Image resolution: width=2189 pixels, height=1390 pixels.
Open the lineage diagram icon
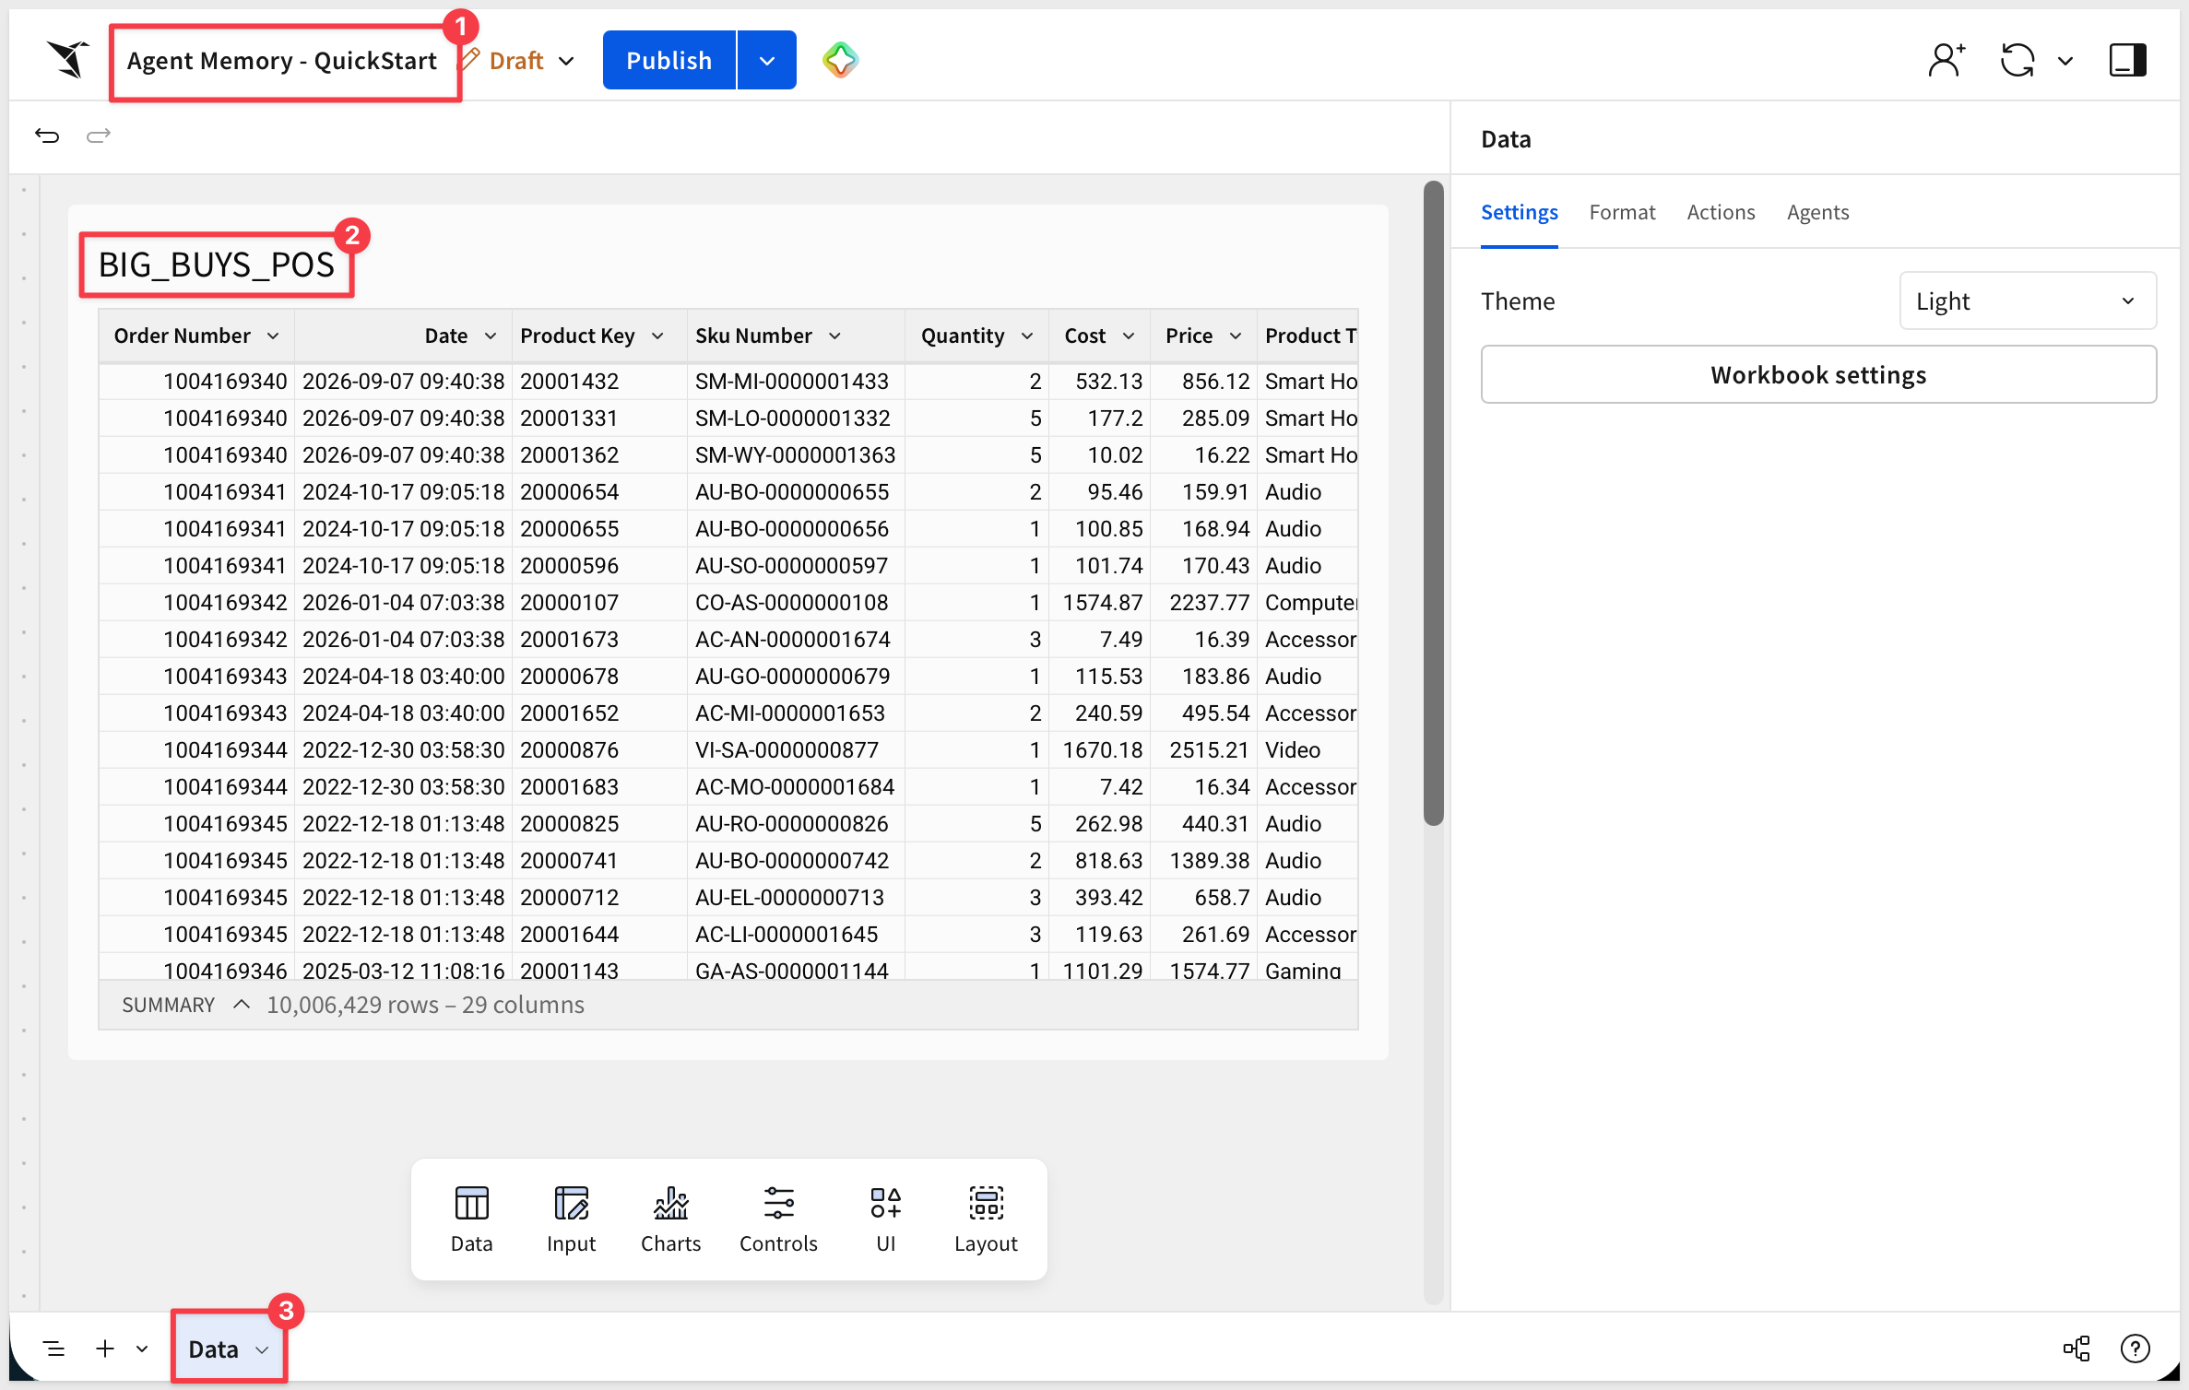(2077, 1349)
